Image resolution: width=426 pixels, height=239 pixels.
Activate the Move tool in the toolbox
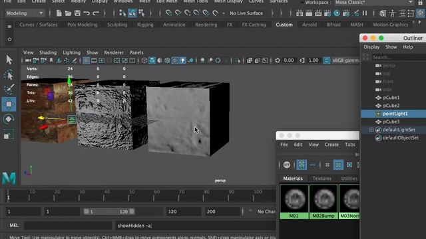point(9,104)
